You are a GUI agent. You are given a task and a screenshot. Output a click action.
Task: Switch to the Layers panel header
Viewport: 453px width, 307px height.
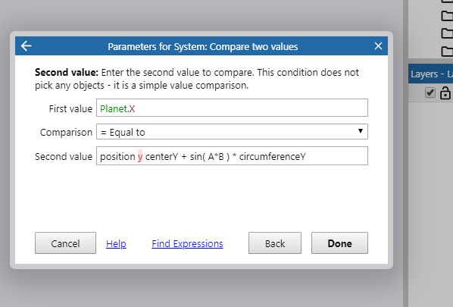pos(430,74)
